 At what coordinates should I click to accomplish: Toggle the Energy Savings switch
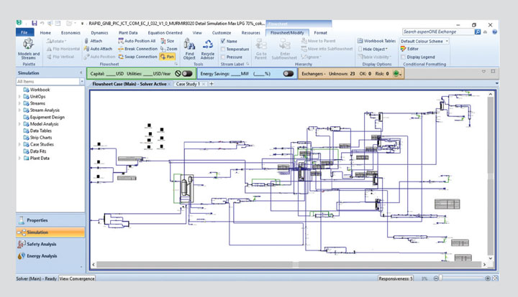(x=288, y=73)
